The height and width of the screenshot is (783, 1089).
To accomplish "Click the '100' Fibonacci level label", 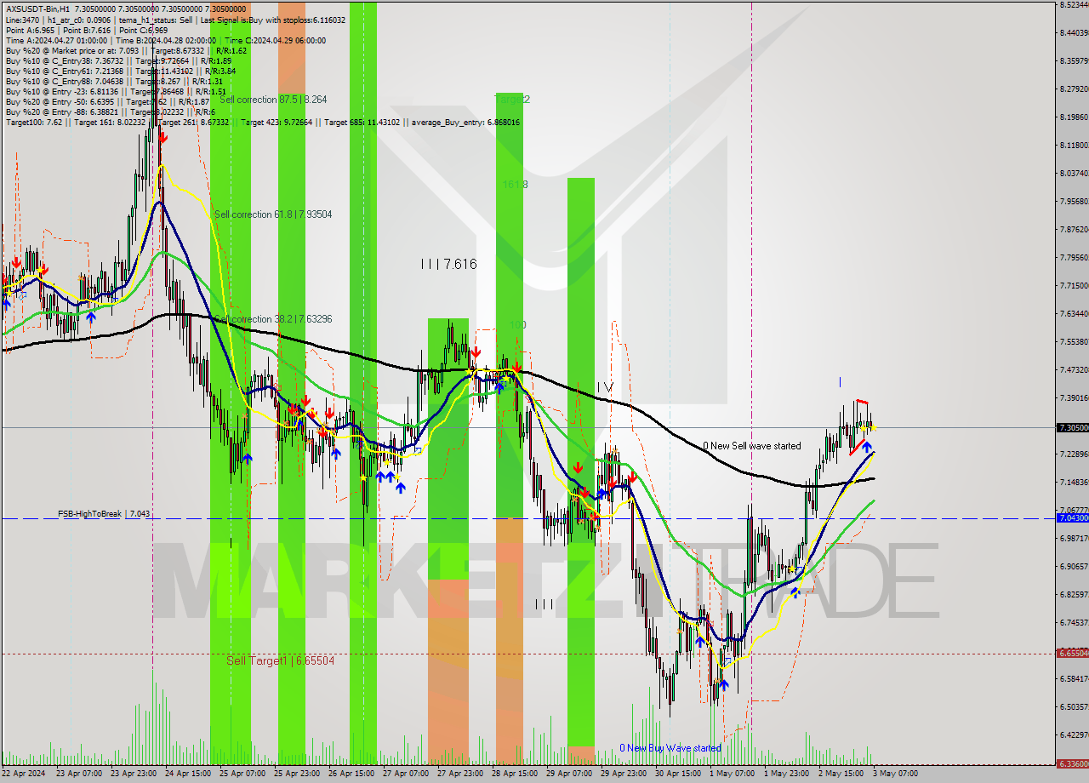I will tap(518, 325).
